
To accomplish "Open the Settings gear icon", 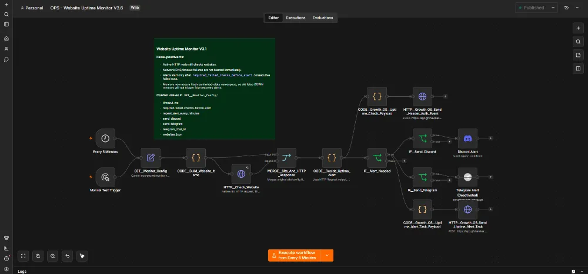I will point(6,269).
